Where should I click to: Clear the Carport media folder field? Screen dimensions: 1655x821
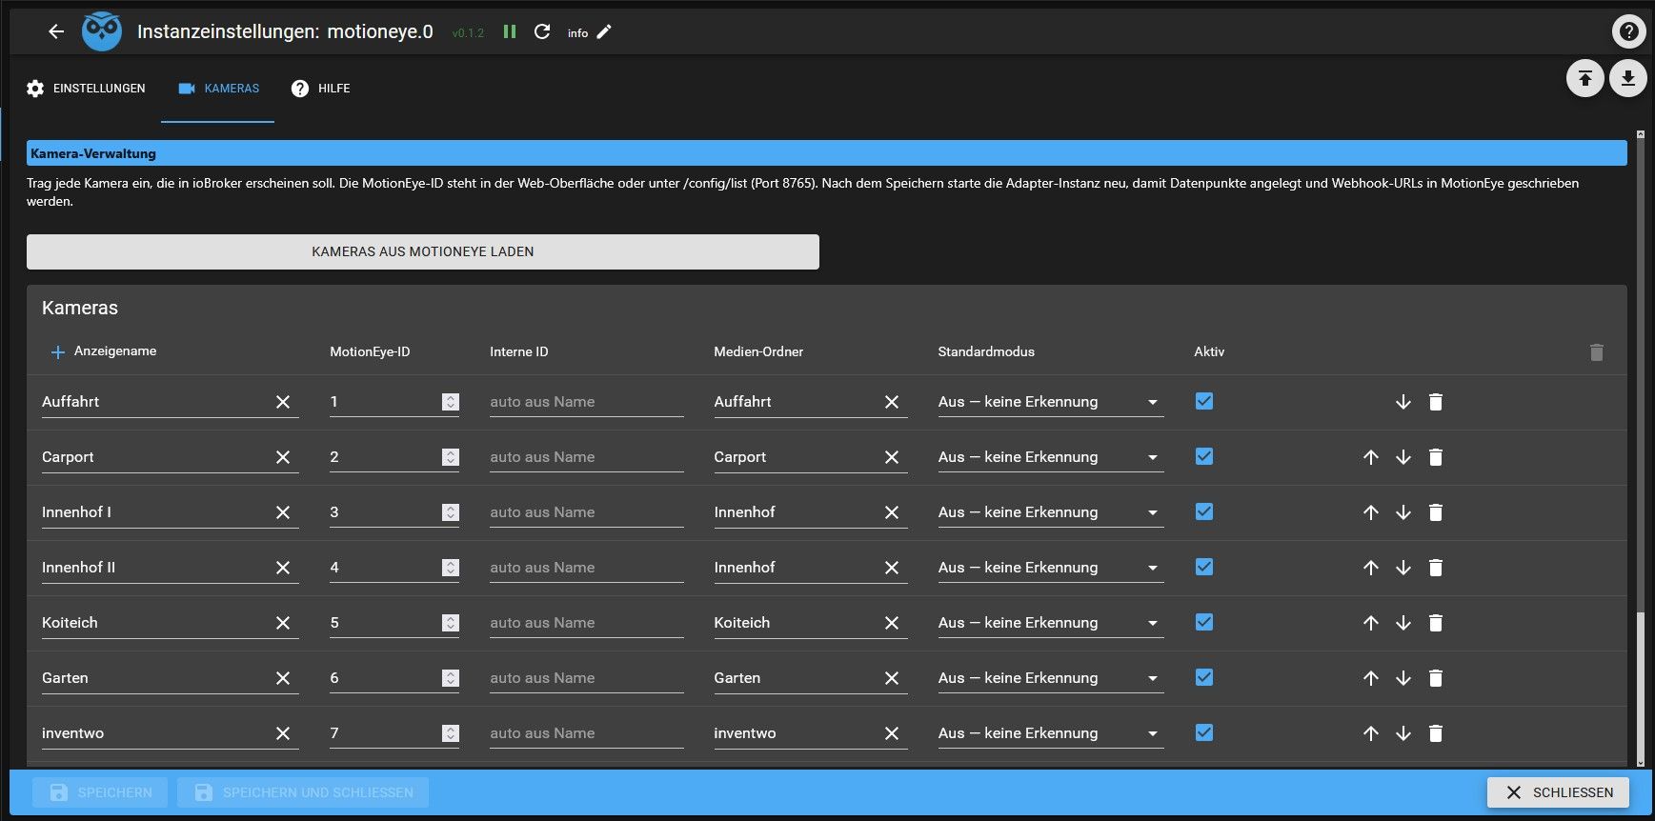pyautogui.click(x=892, y=457)
